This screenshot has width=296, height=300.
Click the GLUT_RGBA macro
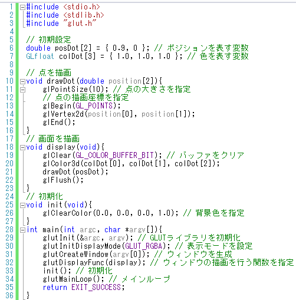click(144, 246)
